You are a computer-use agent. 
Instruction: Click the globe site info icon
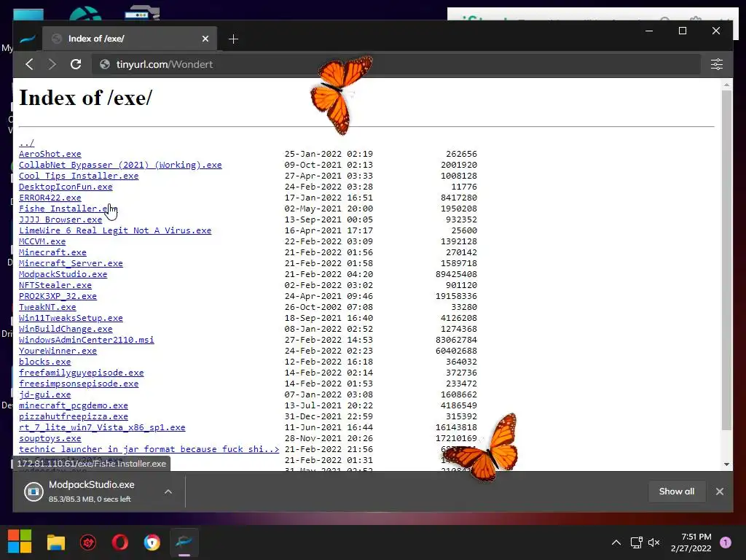pos(105,64)
